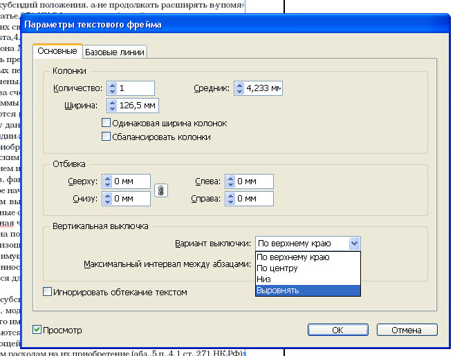Toggle the inset link chain icon

161,190
